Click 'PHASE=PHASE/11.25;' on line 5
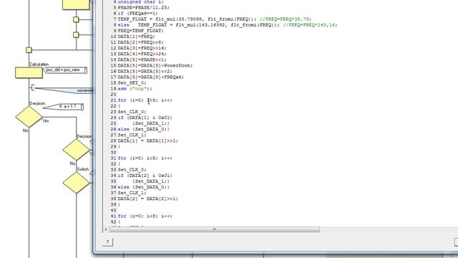458x258 pixels. [143, 8]
